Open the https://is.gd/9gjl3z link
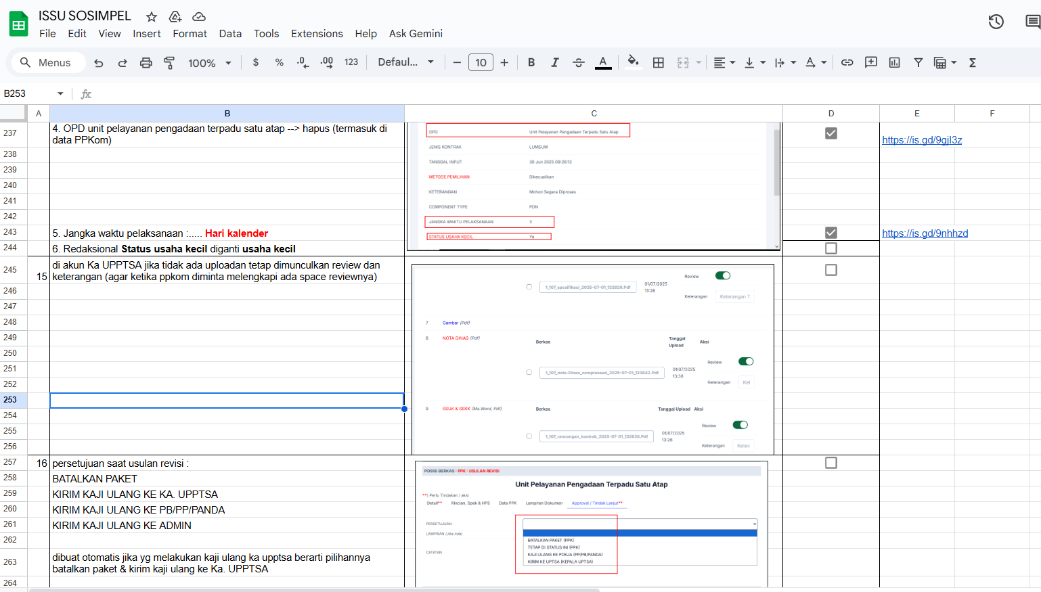This screenshot has height=592, width=1041. pos(922,140)
